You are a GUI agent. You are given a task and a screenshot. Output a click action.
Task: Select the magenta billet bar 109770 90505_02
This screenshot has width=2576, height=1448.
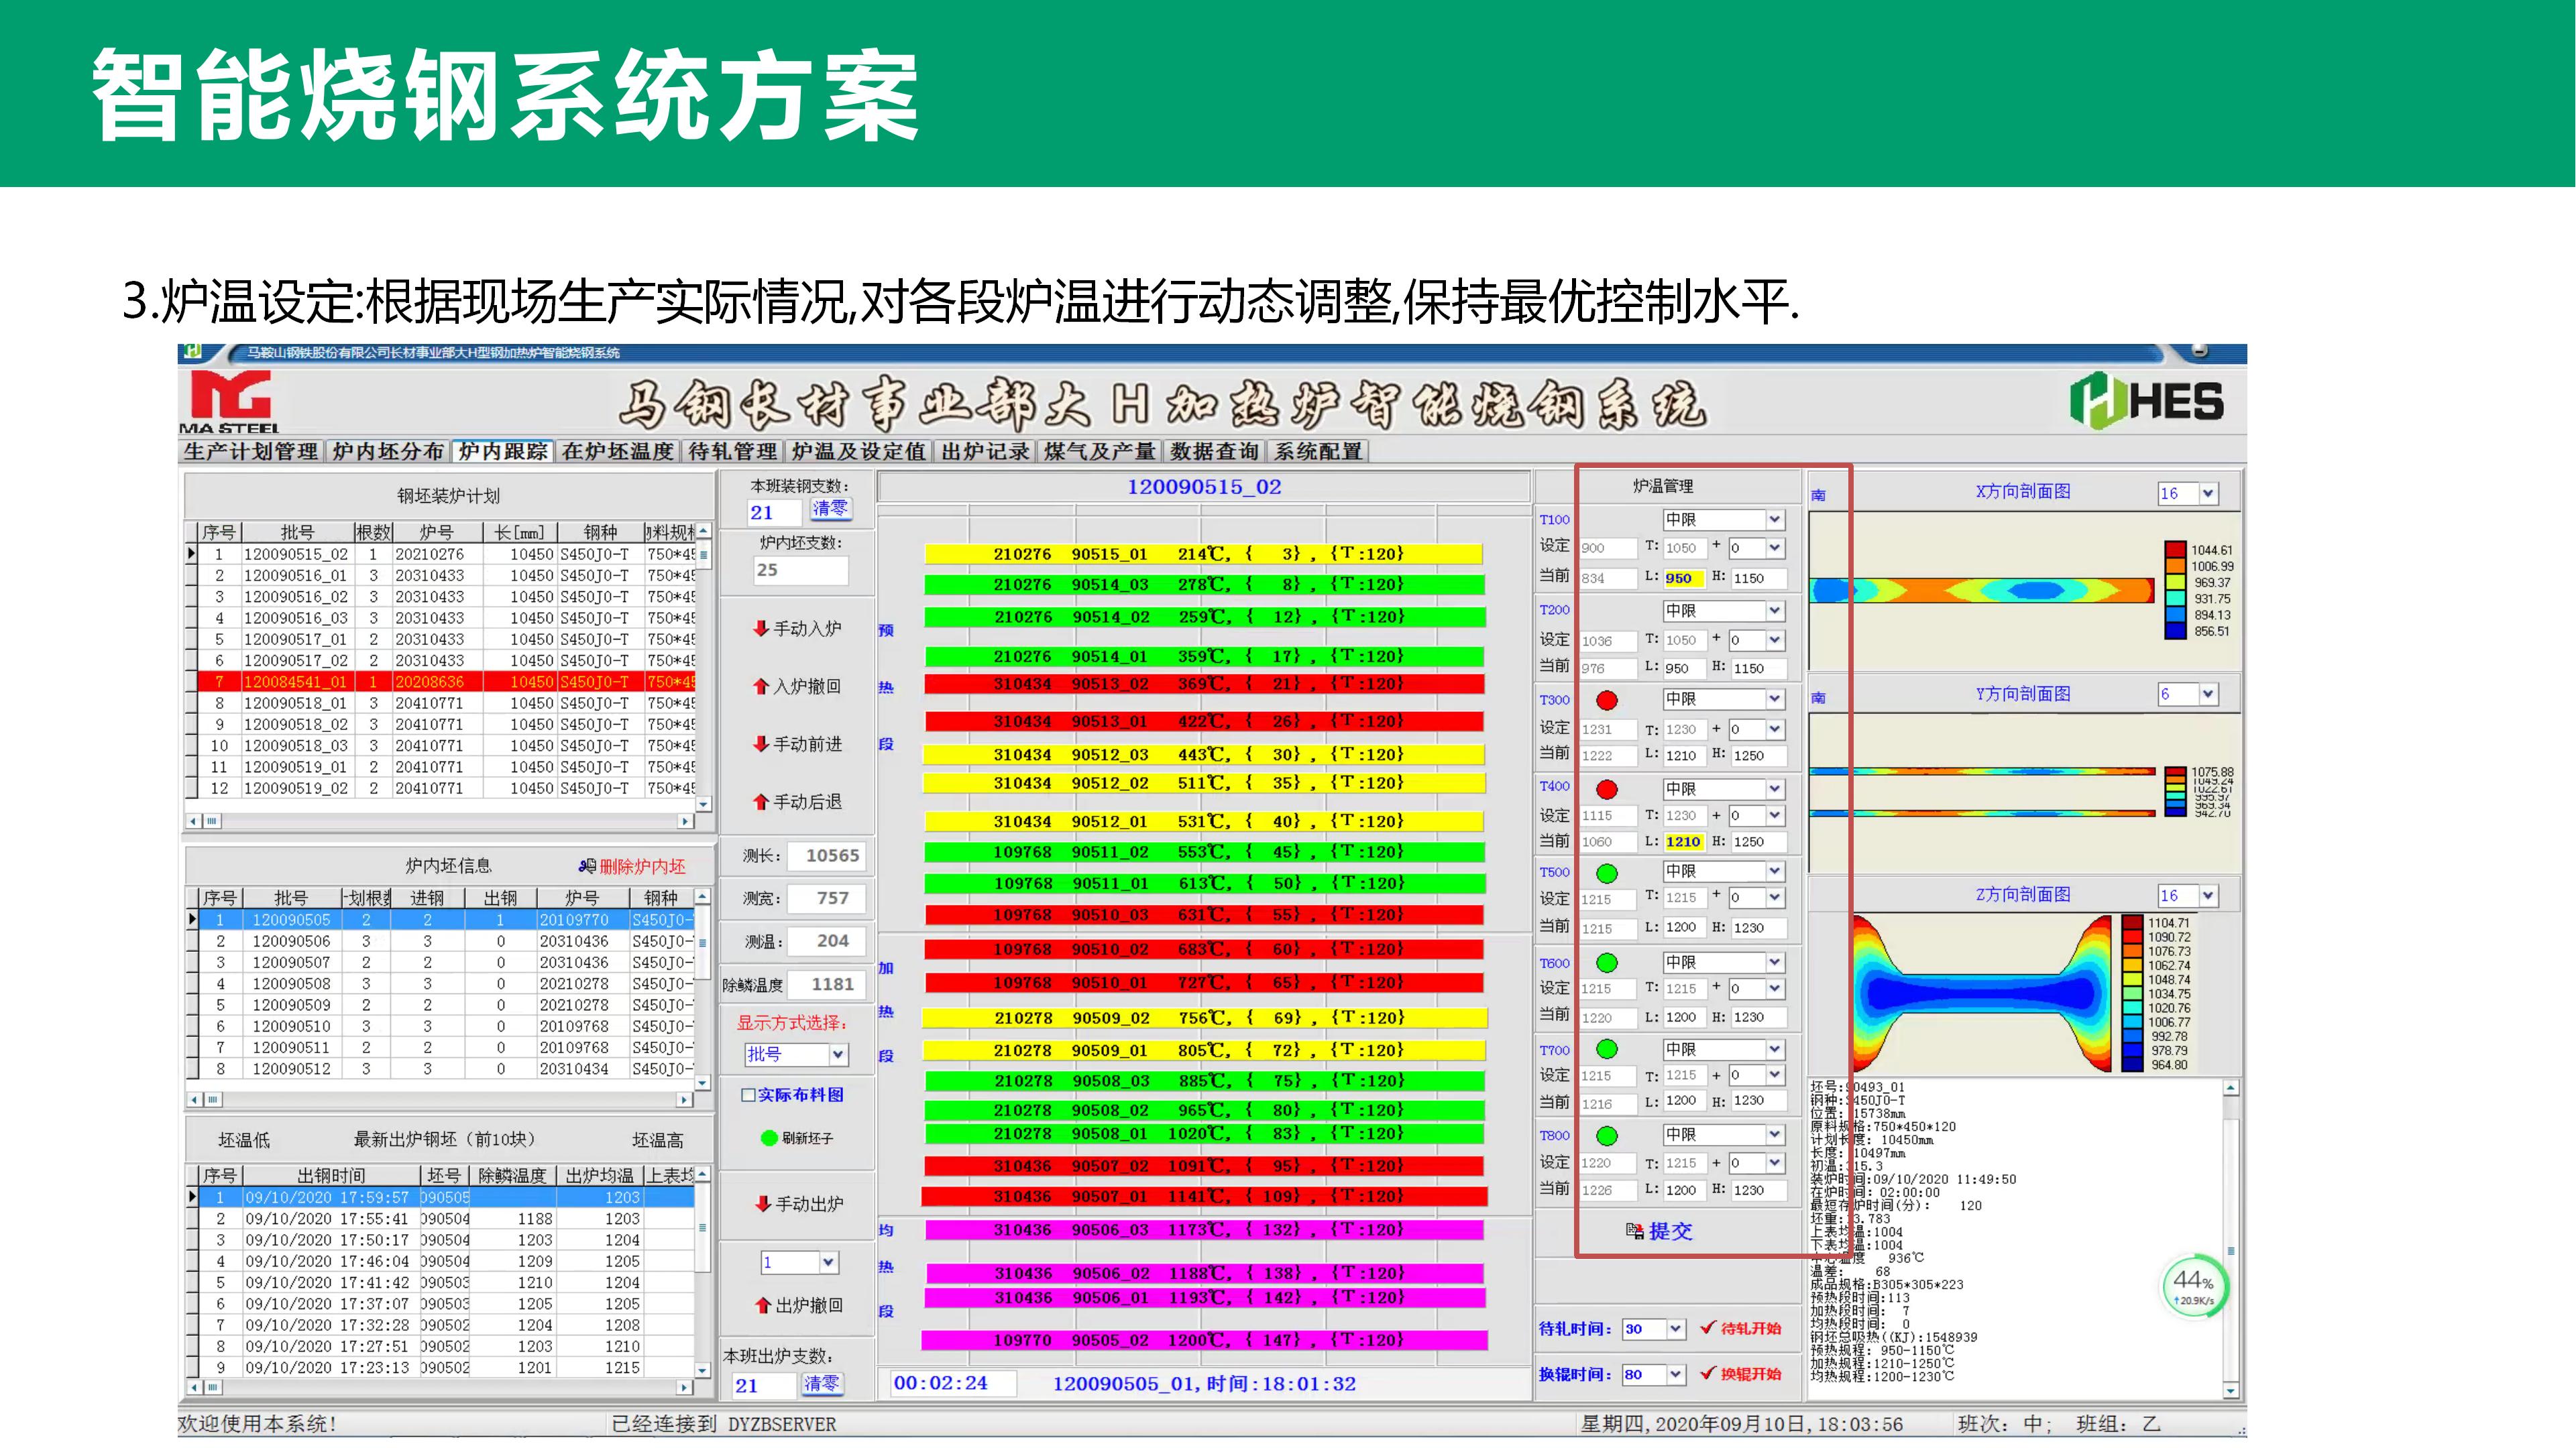click(1205, 1340)
